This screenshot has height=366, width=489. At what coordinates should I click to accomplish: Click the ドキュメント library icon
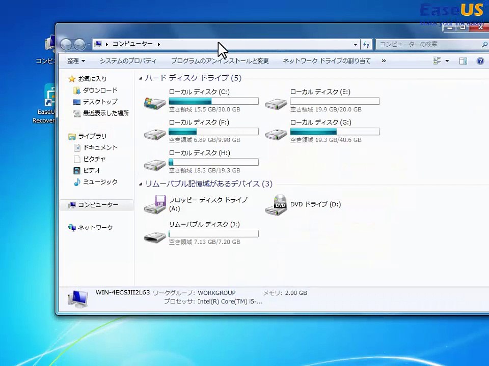pos(77,147)
